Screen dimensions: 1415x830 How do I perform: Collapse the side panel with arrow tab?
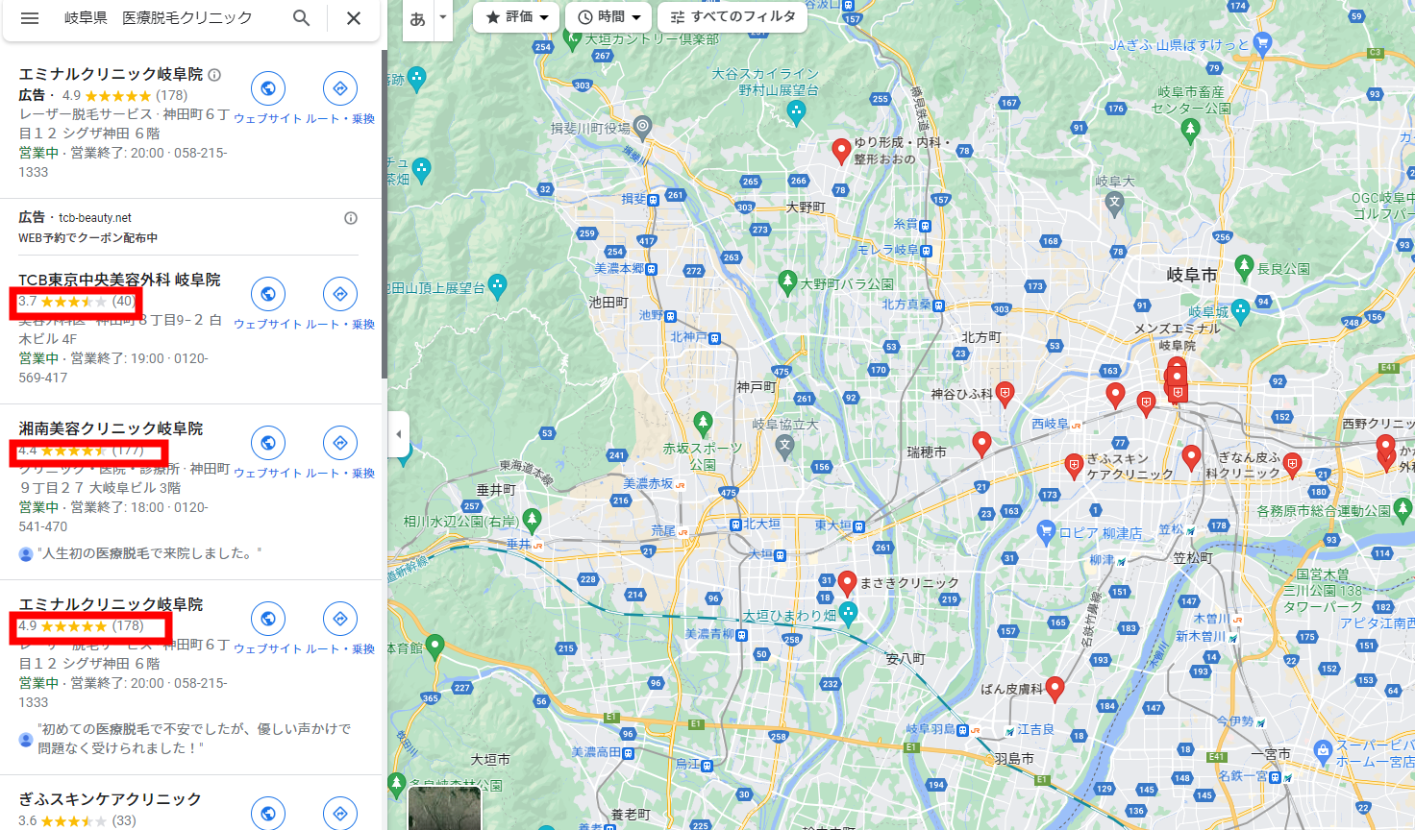(399, 434)
